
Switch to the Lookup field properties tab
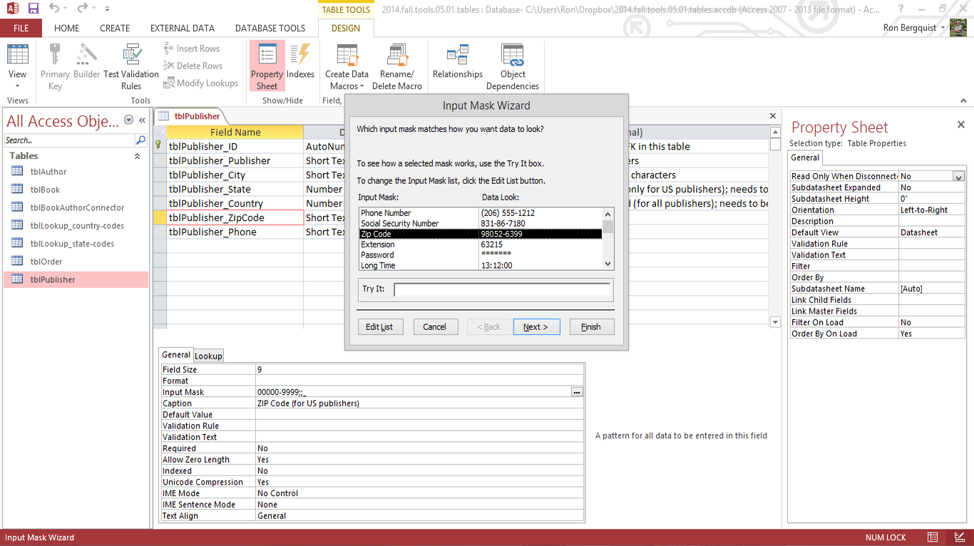pos(208,356)
